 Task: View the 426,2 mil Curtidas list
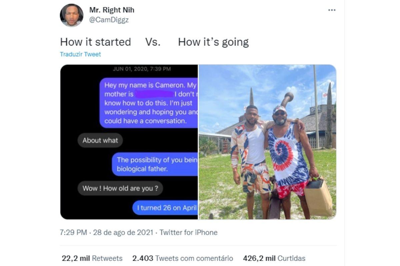pos(274,258)
